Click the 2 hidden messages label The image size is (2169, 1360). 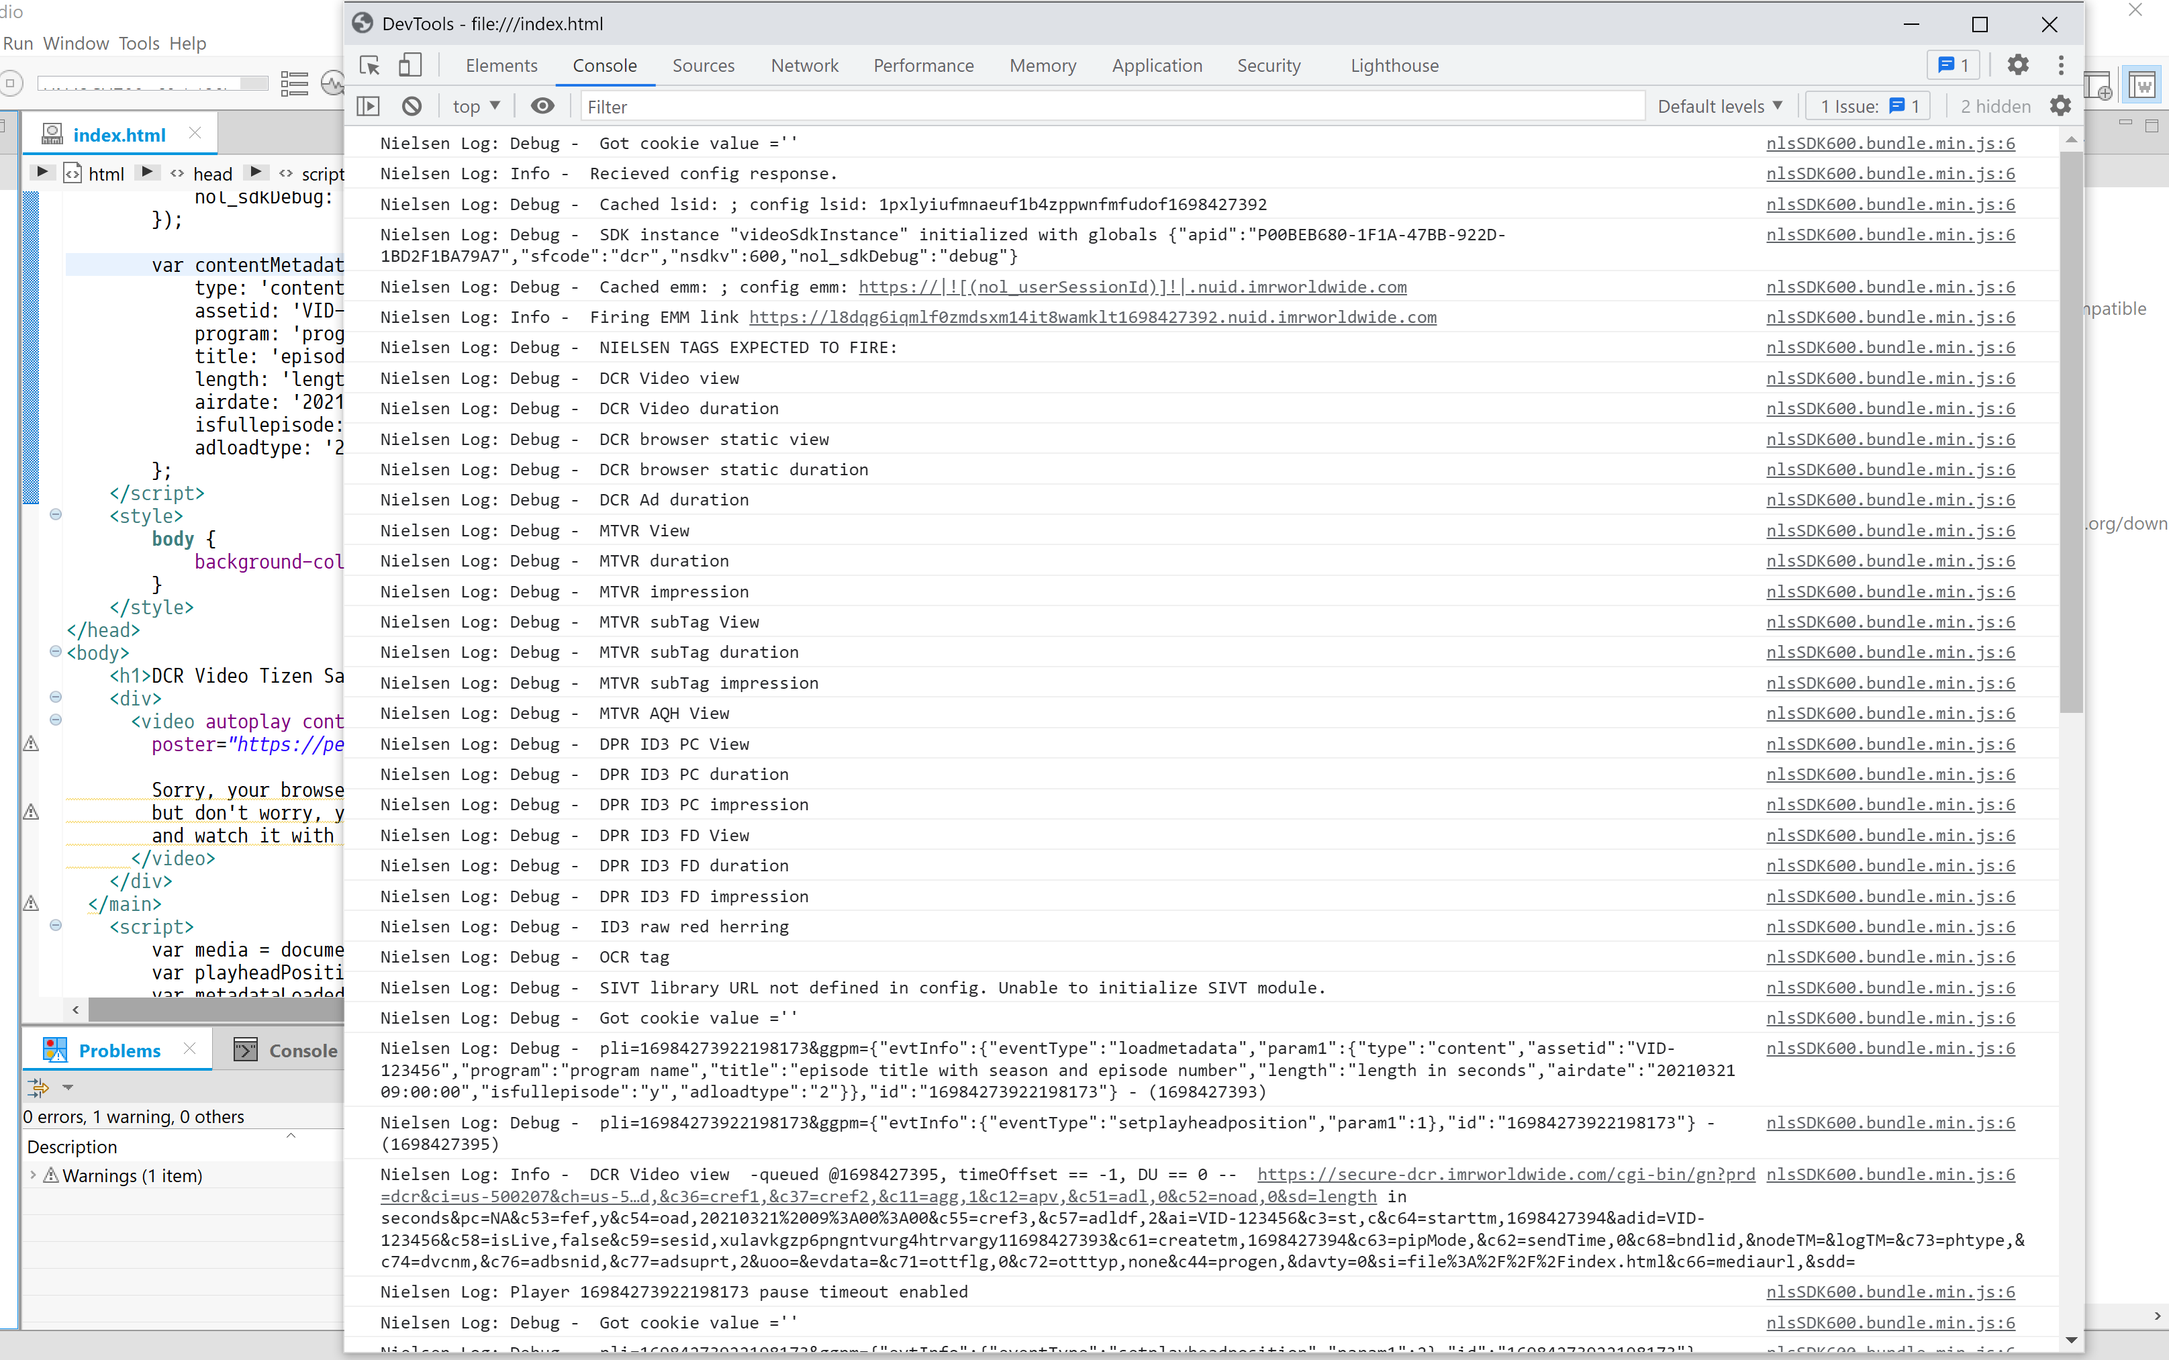[x=1995, y=106]
